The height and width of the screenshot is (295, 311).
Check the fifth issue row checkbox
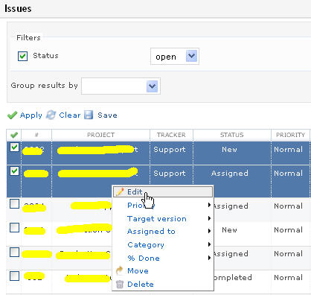point(14,252)
